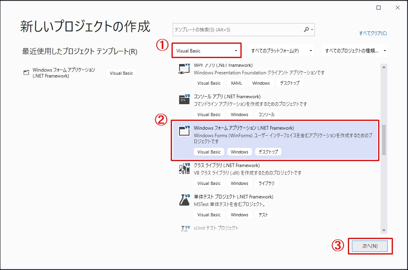Expand the search history arrow beside magnifier
Screen dimensions: 408x270
pos(312,30)
